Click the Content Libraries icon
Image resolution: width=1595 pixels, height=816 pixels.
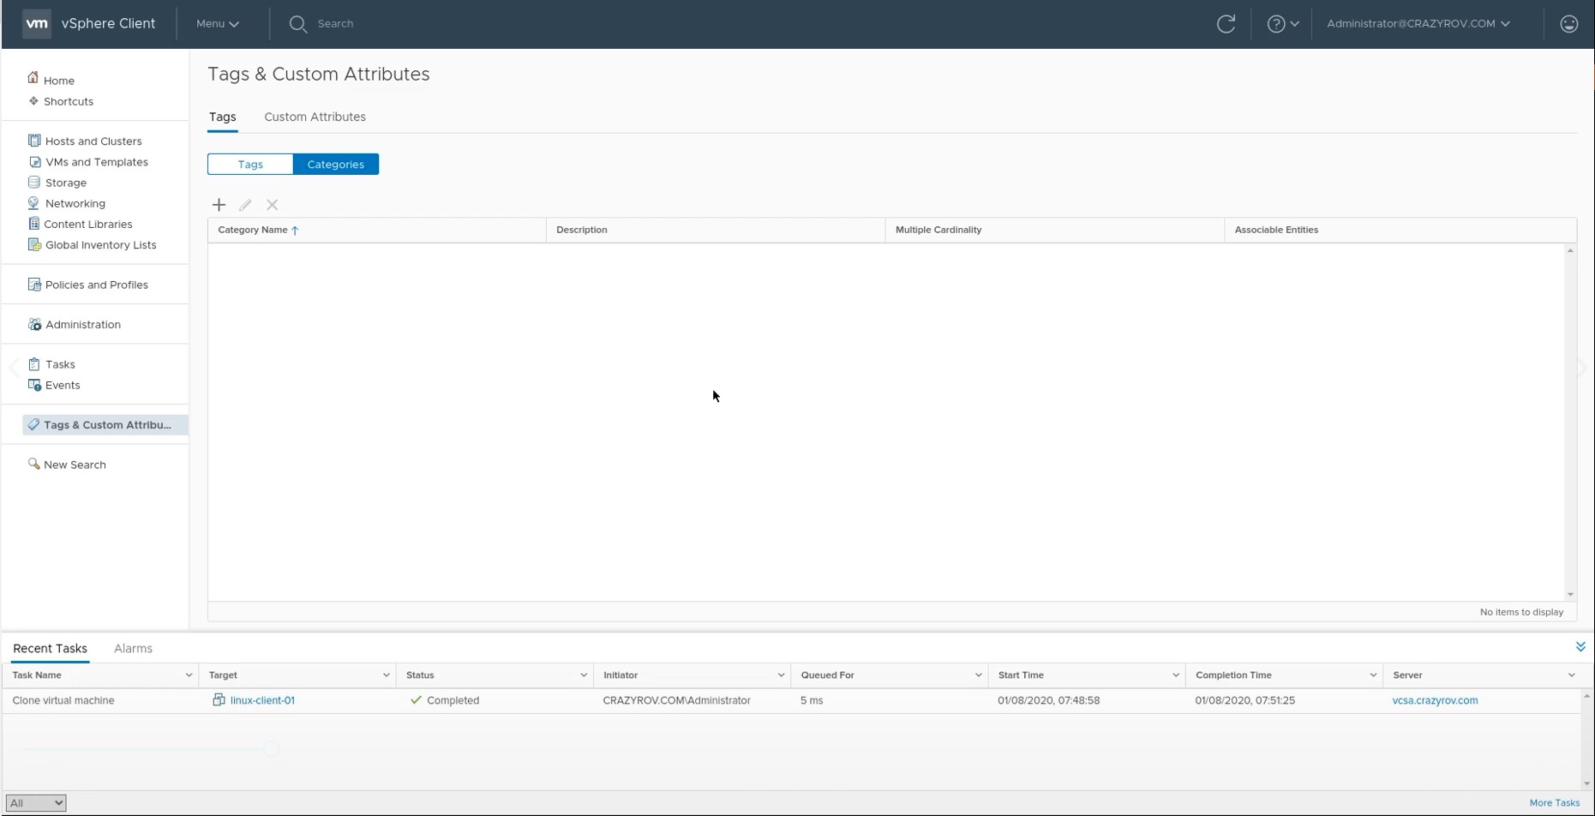pos(34,224)
